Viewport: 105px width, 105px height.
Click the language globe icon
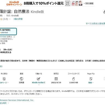click(x=21, y=79)
